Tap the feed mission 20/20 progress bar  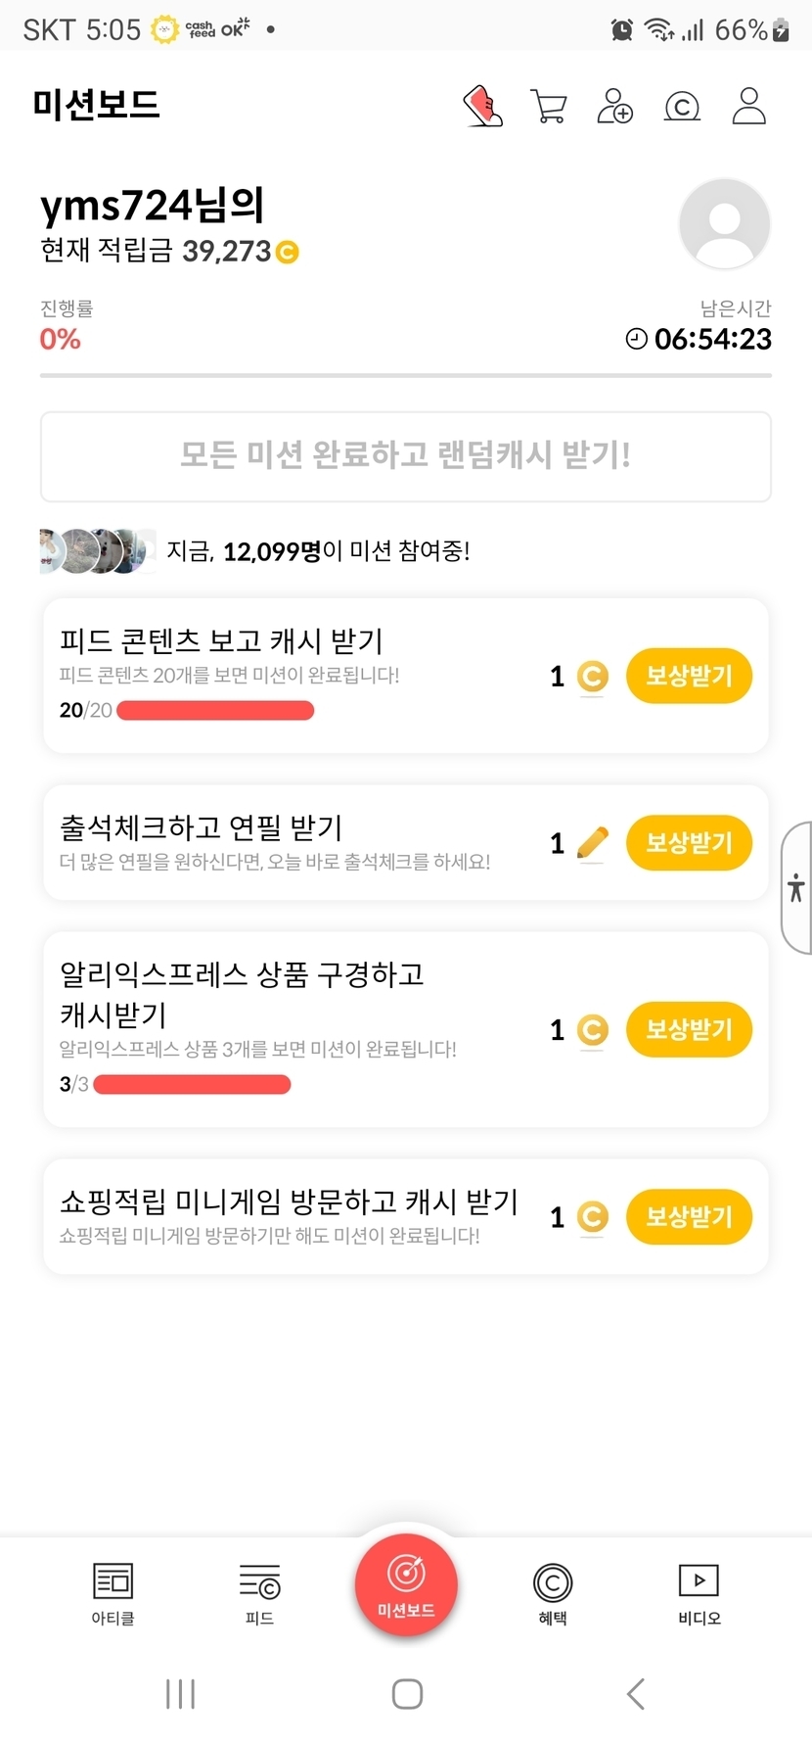click(x=215, y=711)
